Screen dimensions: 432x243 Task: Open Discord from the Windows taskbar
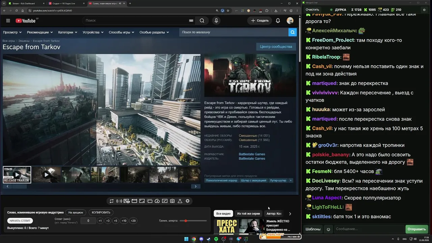201,239
